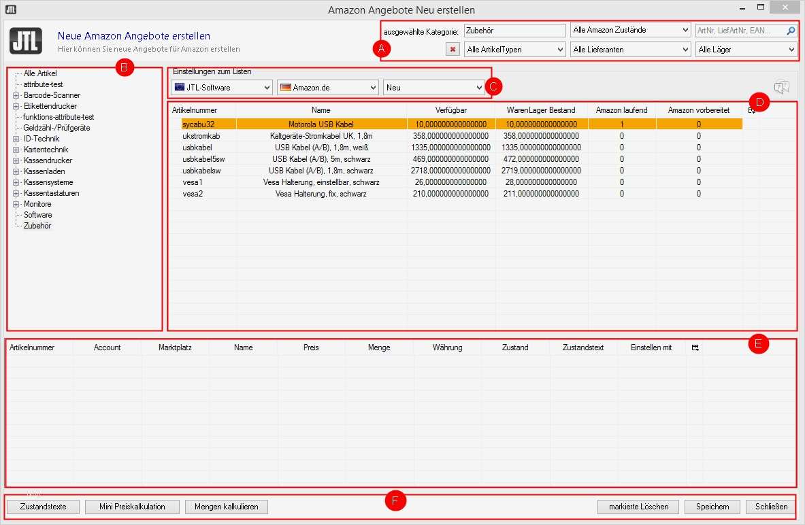The width and height of the screenshot is (805, 525).
Task: Select Alle Artikel in category tree
Action: click(40, 73)
